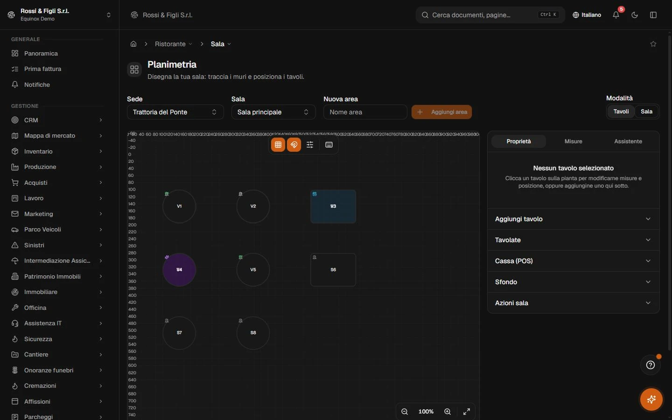Select round table V1 on the plan
Screen dimensions: 672x420
[179, 206]
